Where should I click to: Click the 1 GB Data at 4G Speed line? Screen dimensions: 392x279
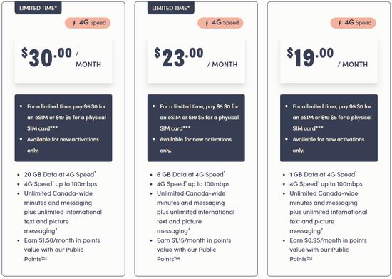(323, 174)
